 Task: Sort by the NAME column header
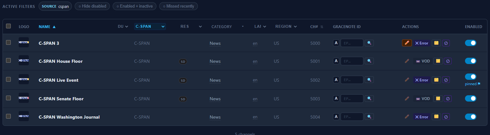click(47, 27)
